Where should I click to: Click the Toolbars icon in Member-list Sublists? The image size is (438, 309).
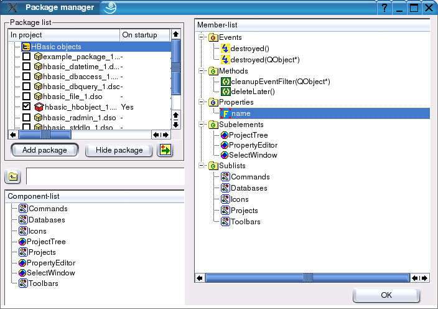225,222
